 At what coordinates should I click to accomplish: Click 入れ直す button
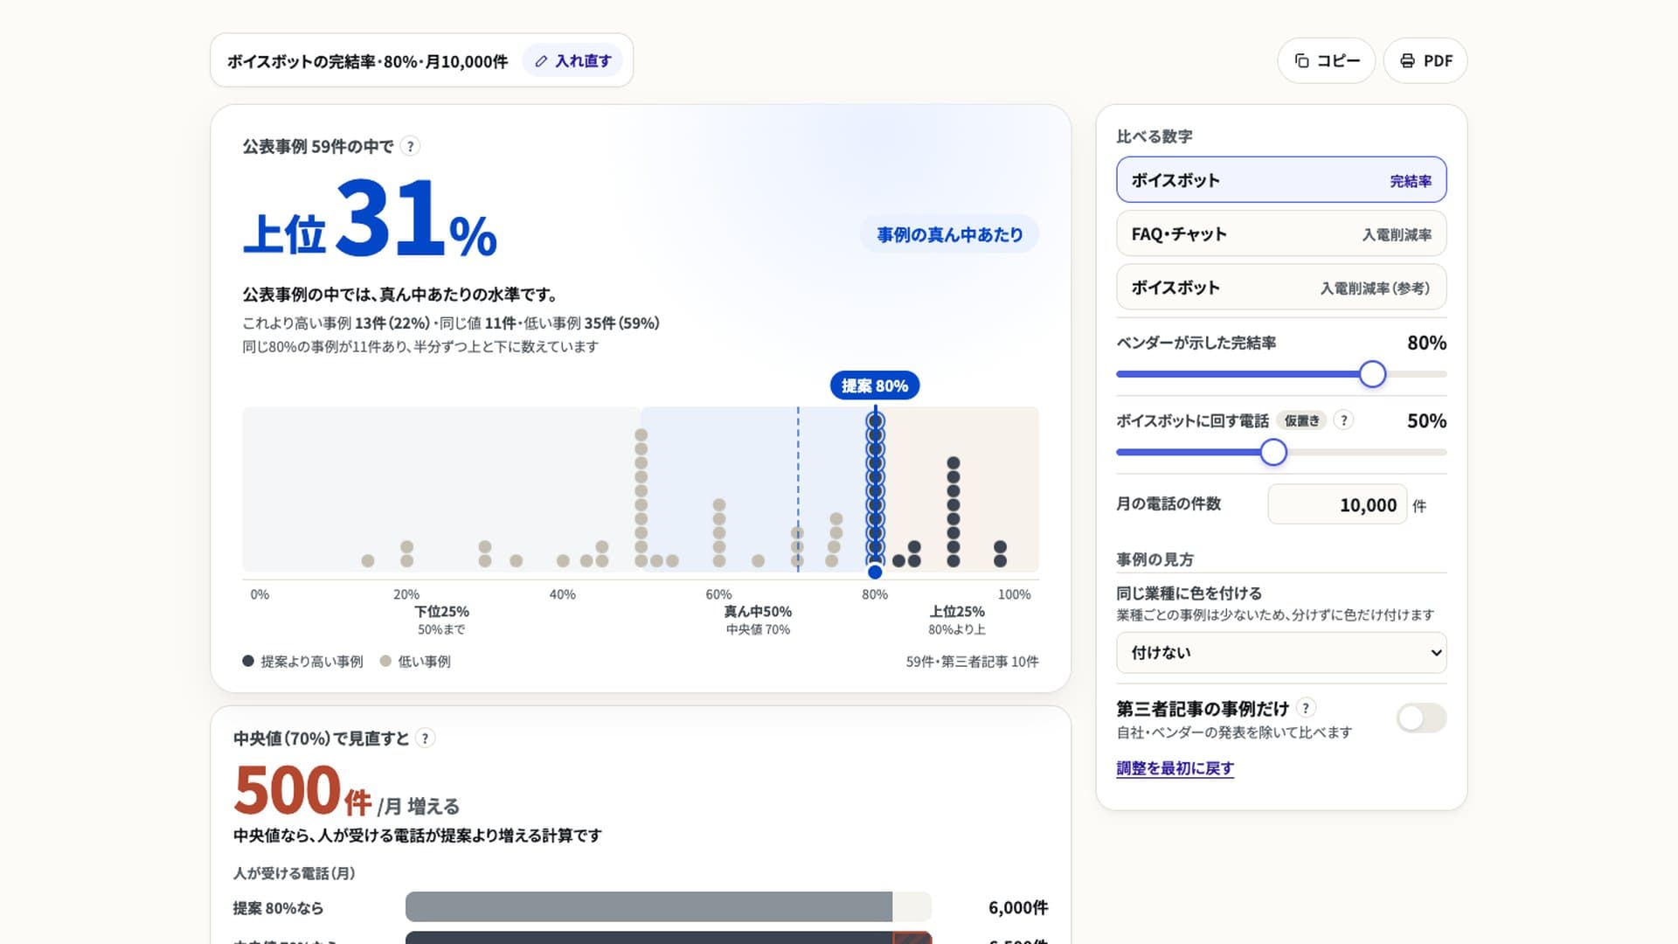[572, 61]
